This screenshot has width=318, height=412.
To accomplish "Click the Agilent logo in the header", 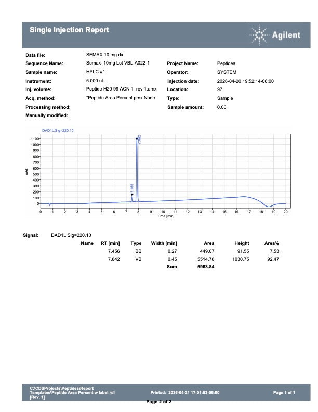I will [274, 35].
